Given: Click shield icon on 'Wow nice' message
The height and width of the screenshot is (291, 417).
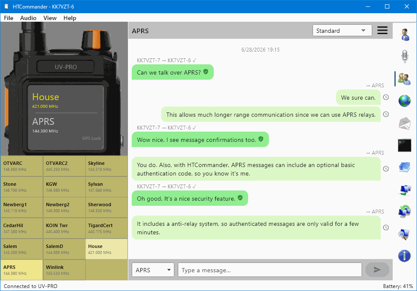Looking at the screenshot, I should pos(261,139).
